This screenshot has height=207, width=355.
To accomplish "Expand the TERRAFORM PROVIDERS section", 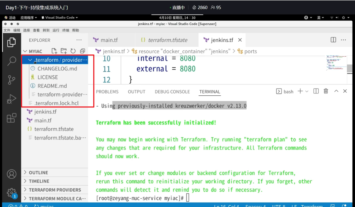I will 55,190.
